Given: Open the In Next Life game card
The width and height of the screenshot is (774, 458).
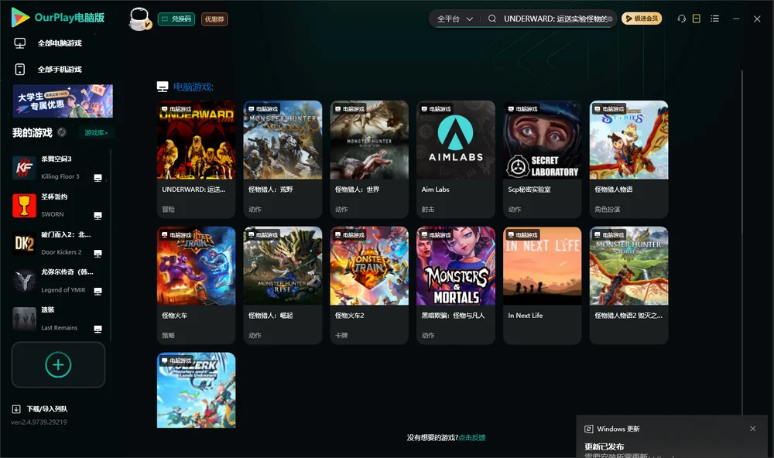Looking at the screenshot, I should pyautogui.click(x=542, y=285).
